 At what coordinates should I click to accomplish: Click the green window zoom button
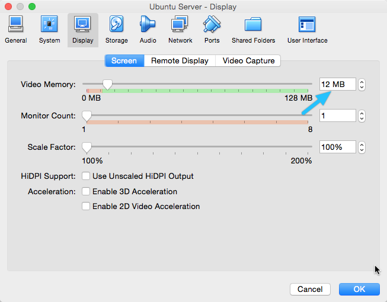point(32,7)
